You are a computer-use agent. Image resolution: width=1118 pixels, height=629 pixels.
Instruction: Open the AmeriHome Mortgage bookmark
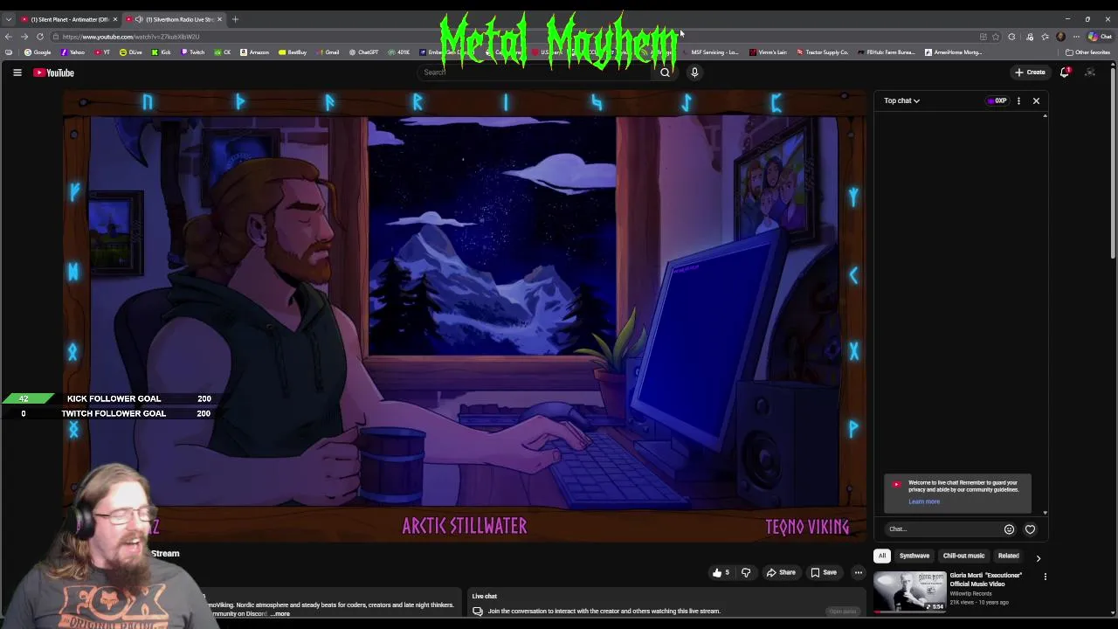(x=952, y=52)
